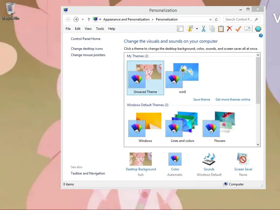Click the Back navigation arrow
The width and height of the screenshot is (280, 210).
pyautogui.click(x=68, y=19)
